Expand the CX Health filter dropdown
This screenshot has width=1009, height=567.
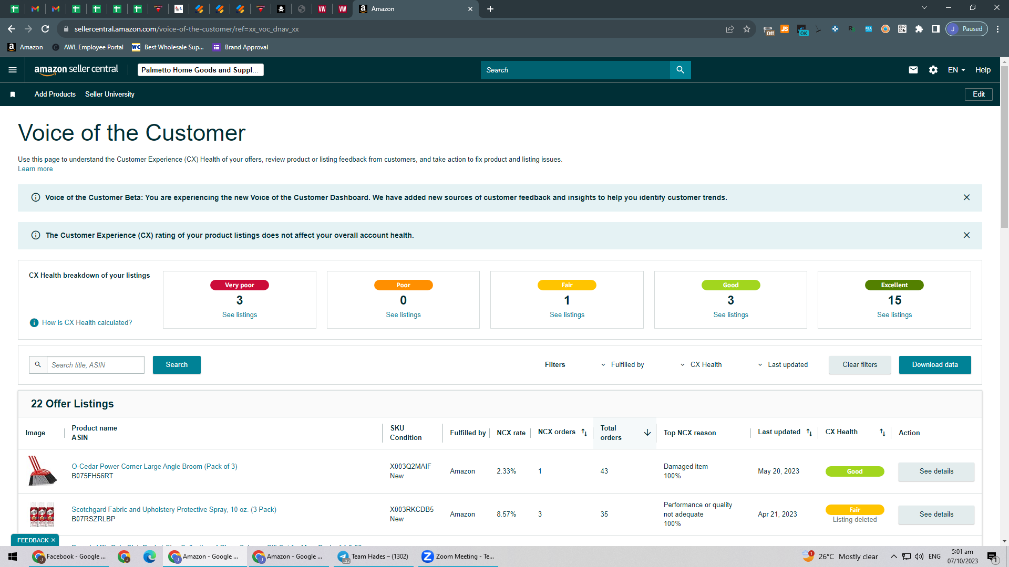point(701,365)
